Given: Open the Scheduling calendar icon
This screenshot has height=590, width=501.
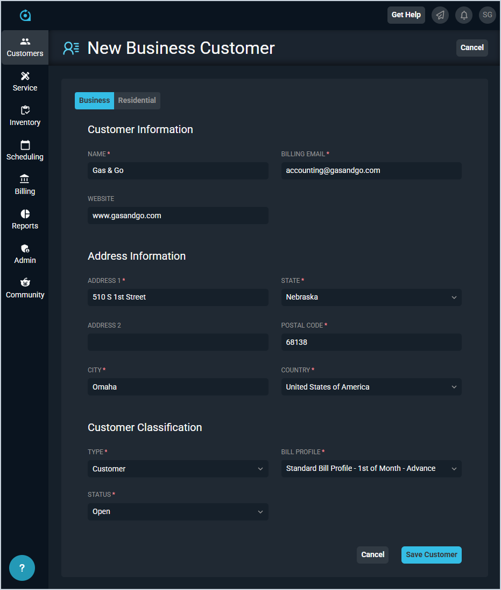Looking at the screenshot, I should pyautogui.click(x=25, y=150).
